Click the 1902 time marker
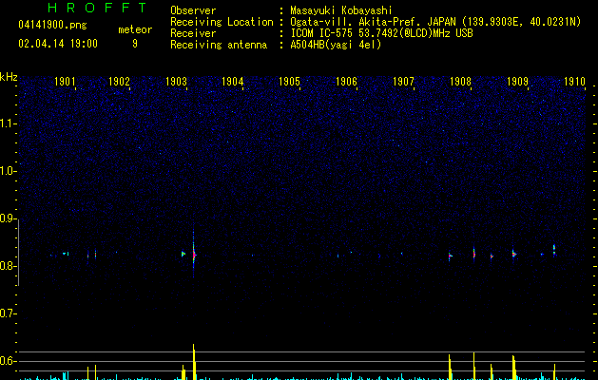 click(120, 82)
